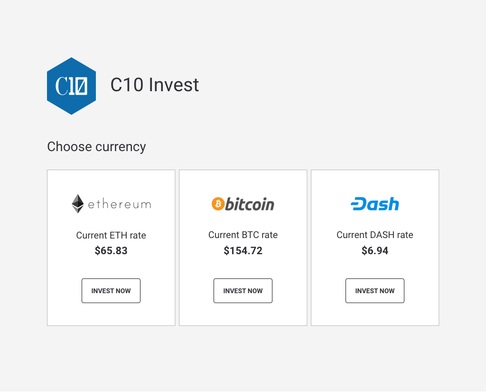This screenshot has width=486, height=392.
Task: Click the Current ETH rate label
Action: coord(111,235)
